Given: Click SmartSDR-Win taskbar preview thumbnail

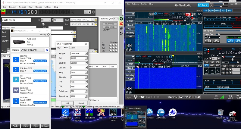Looking at the screenshot, I should [135, 118].
